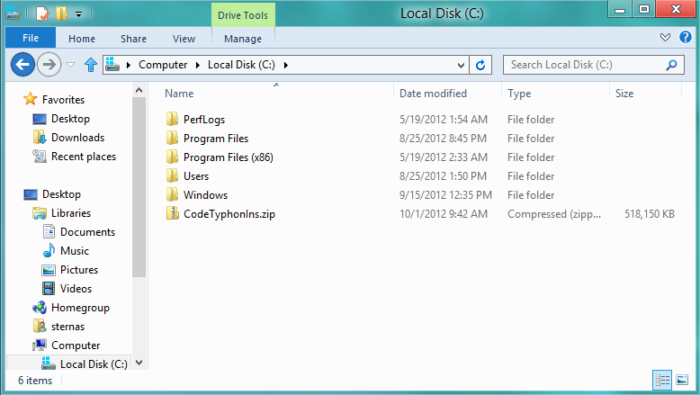Select the Program Files folder icon
The width and height of the screenshot is (700, 395).
173,138
